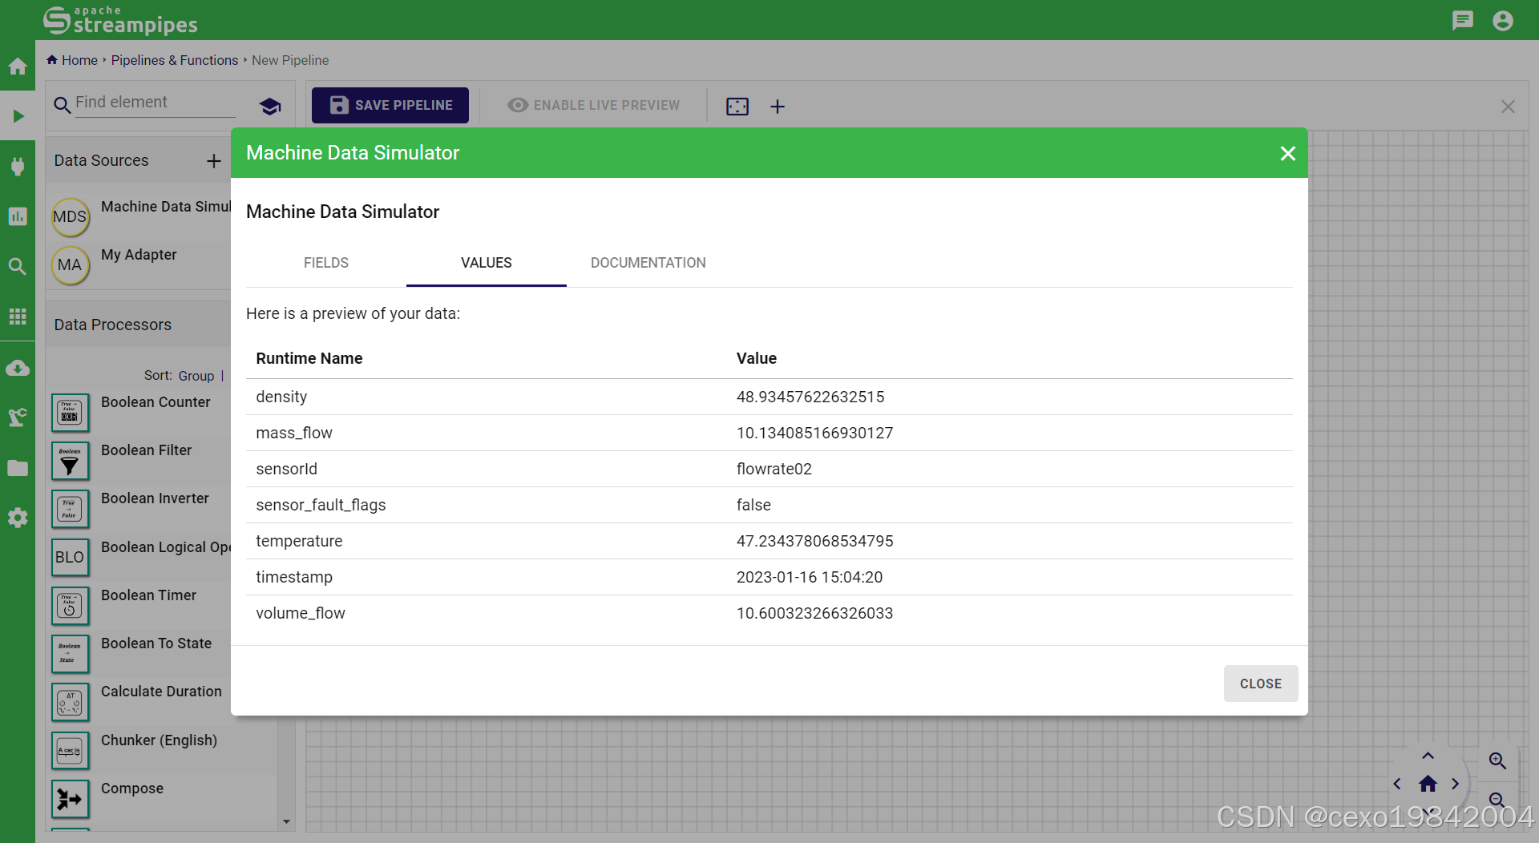Select the MA My Adapter source icon
The width and height of the screenshot is (1539, 843).
pyautogui.click(x=71, y=265)
